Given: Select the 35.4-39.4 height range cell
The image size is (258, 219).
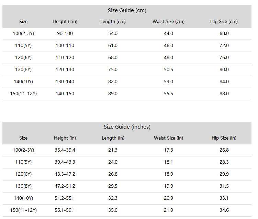Looking at the screenshot, I should click(x=65, y=150).
